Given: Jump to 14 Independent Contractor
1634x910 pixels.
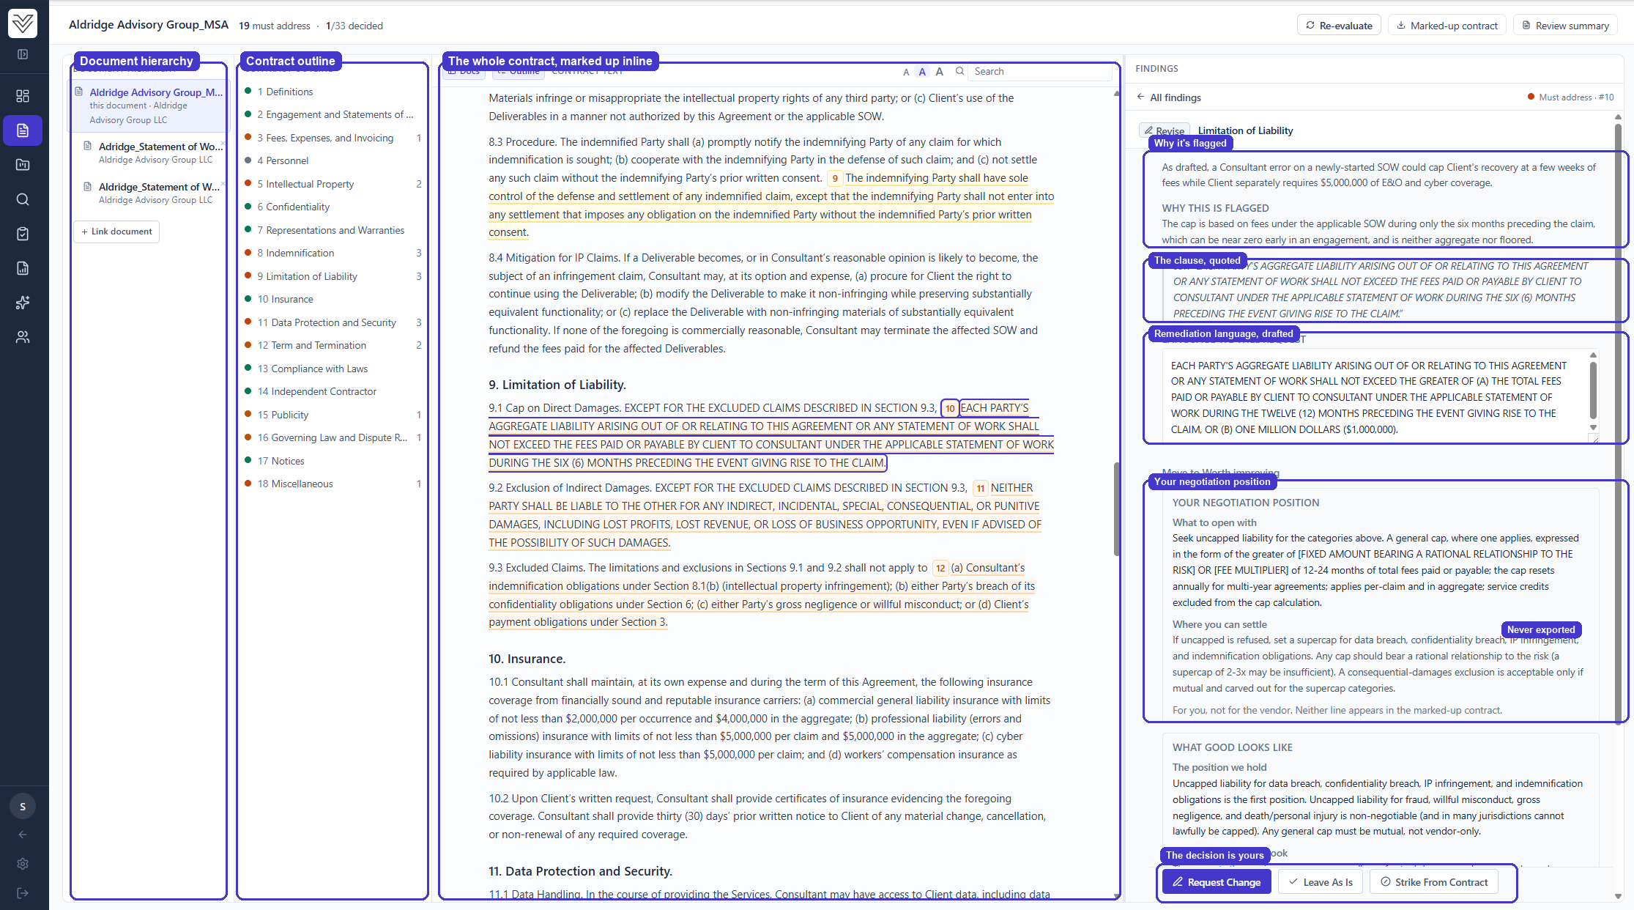Looking at the screenshot, I should pyautogui.click(x=333, y=391).
